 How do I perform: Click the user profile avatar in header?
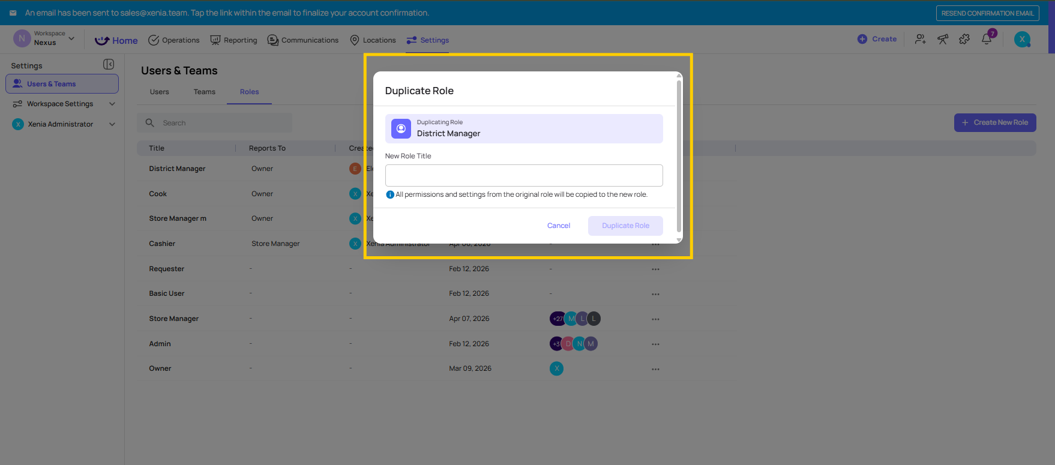click(1022, 40)
